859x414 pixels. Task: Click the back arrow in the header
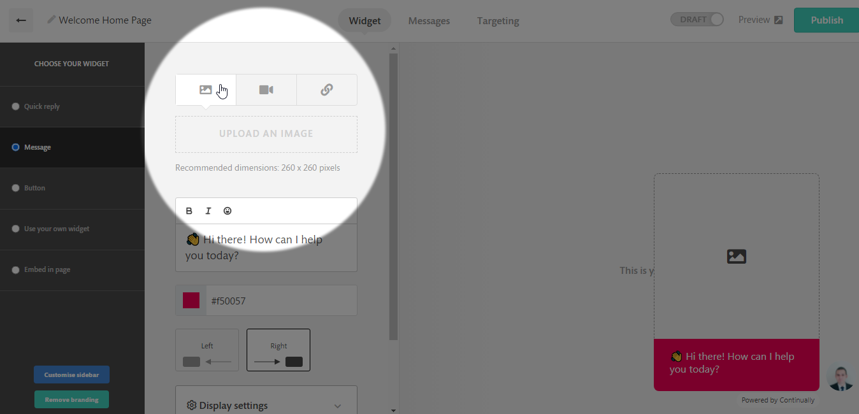point(20,20)
